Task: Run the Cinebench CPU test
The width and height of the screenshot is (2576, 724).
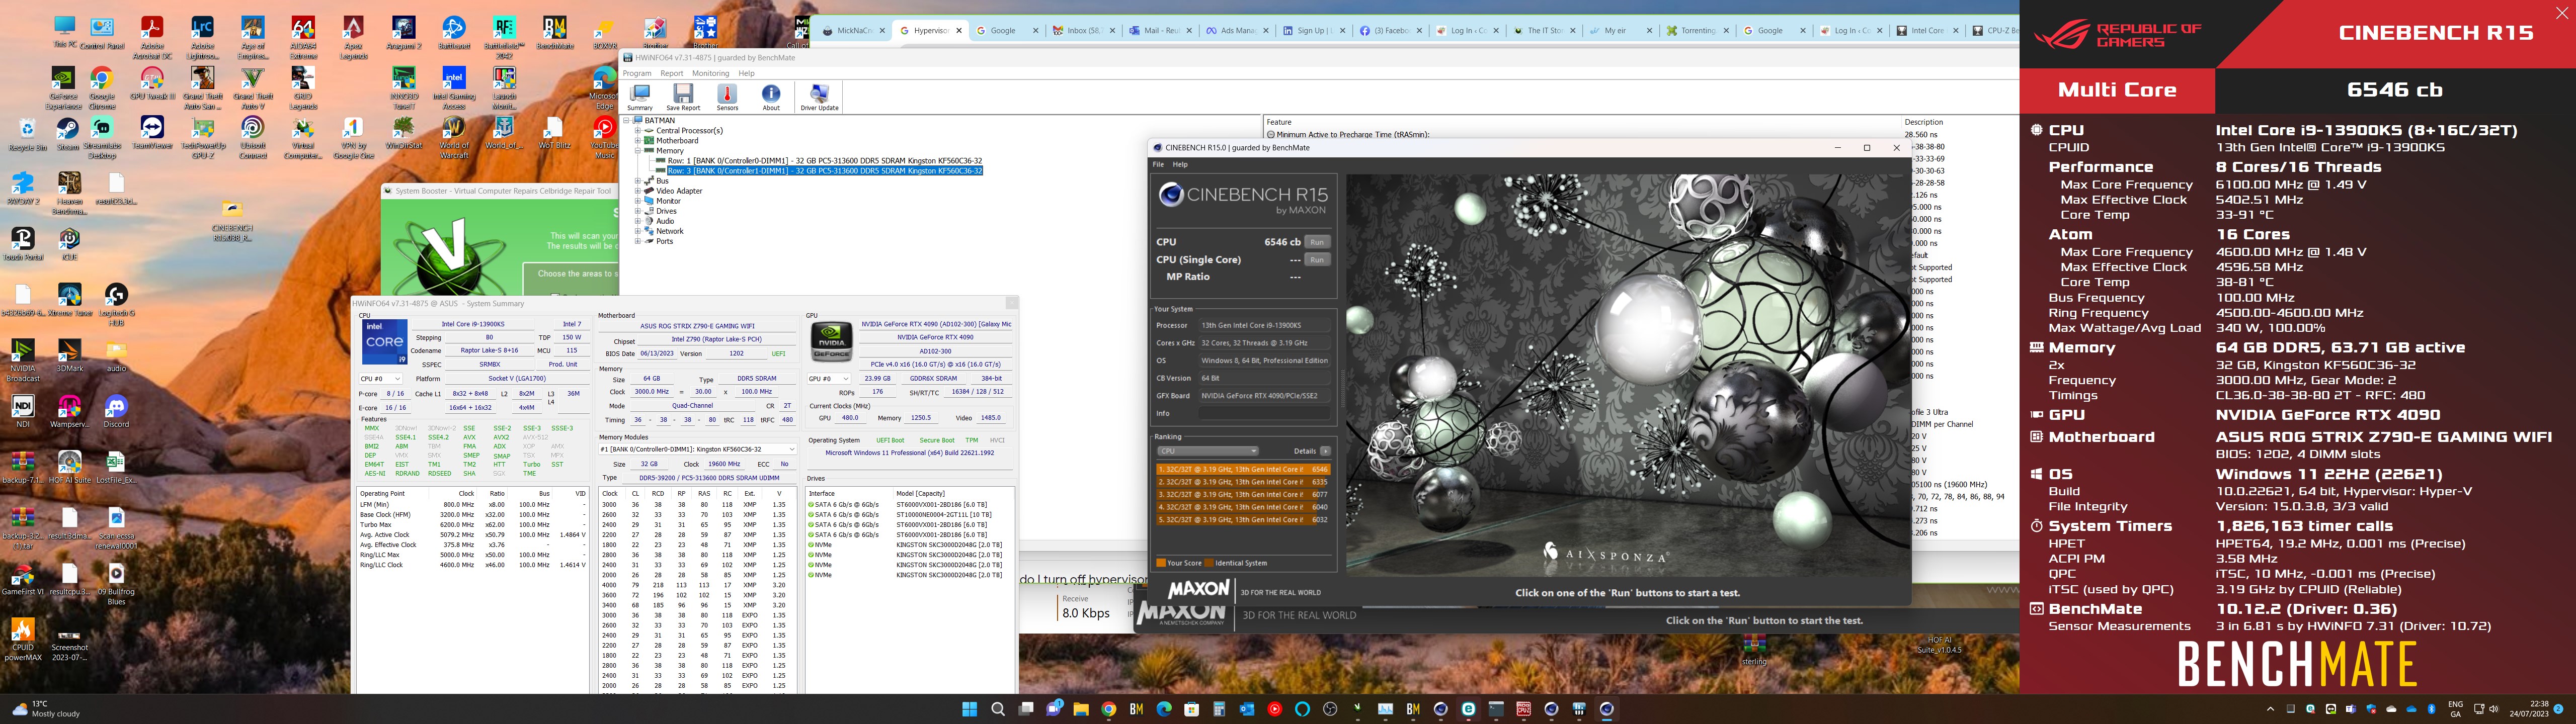Action: (1317, 242)
